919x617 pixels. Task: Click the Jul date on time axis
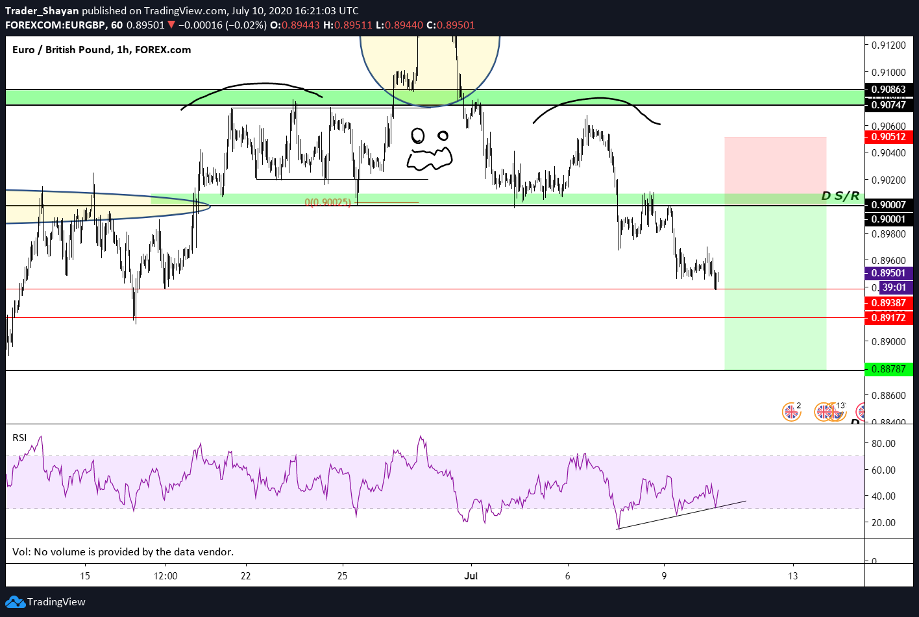click(471, 576)
